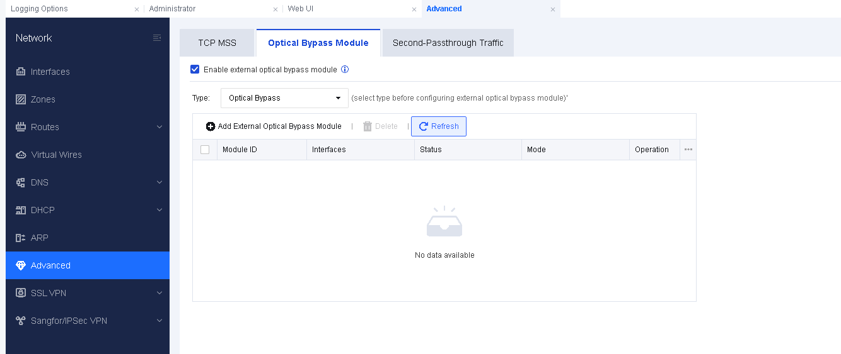841x354 pixels.
Task: Expand the SSL VPN menu
Action: 159,293
